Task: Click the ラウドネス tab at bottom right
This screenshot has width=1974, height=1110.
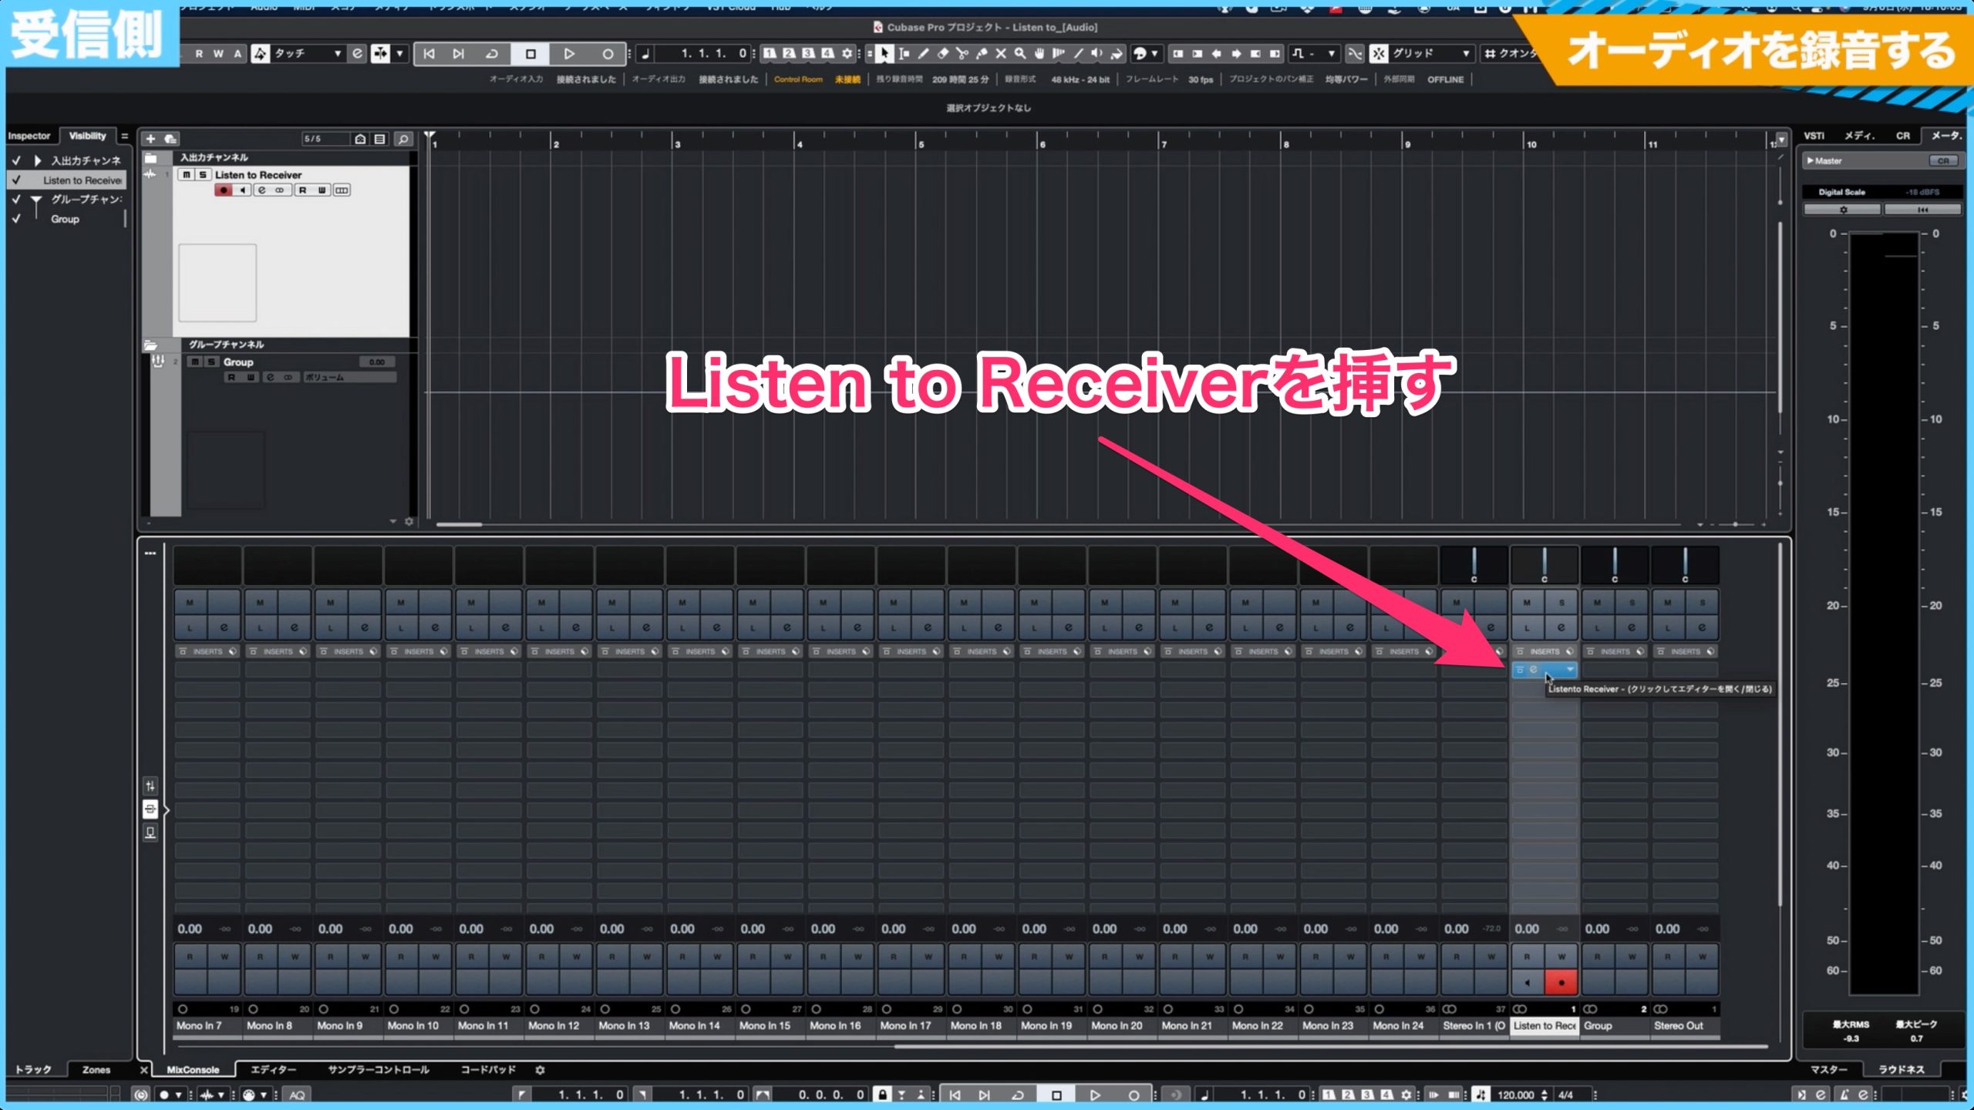Action: pos(1902,1070)
